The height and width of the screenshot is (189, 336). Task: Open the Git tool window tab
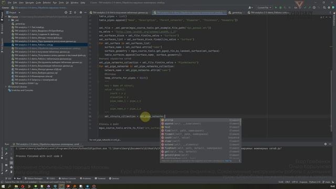[x=8, y=178]
